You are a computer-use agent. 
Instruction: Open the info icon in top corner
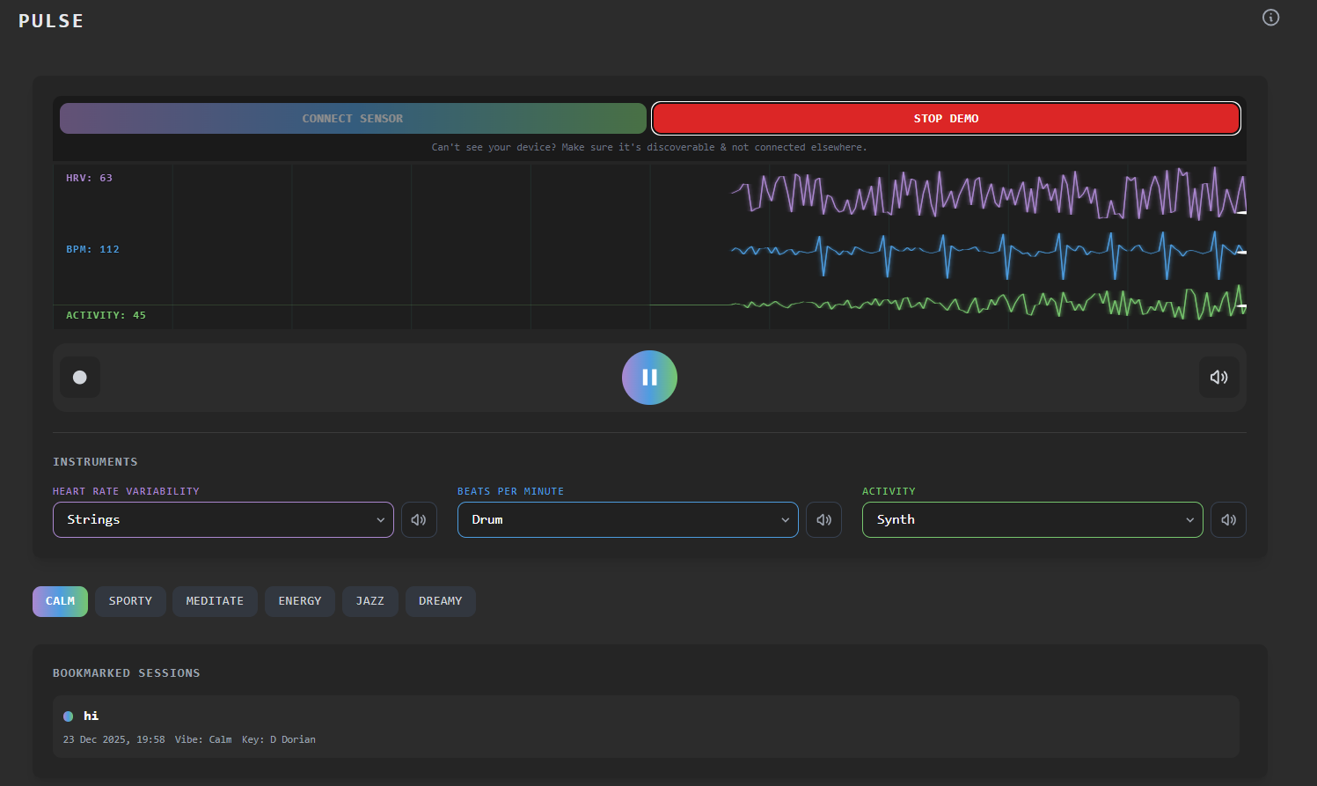pyautogui.click(x=1270, y=18)
